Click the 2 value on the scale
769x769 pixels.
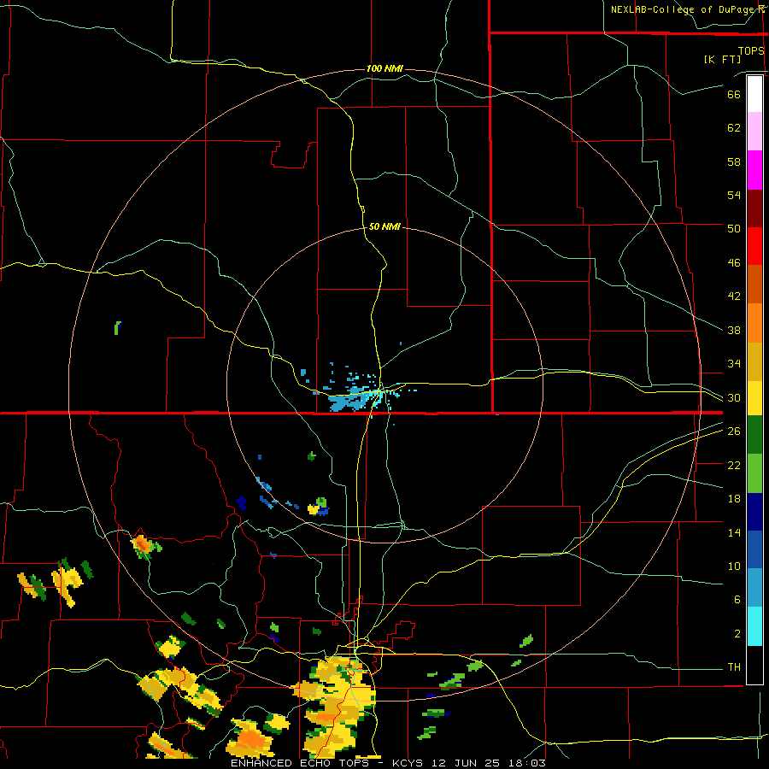[x=737, y=634]
